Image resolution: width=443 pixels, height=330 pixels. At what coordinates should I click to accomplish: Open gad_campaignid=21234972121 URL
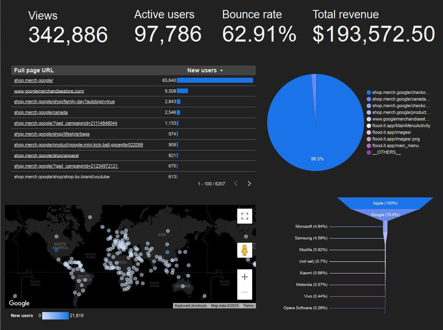(x=66, y=166)
